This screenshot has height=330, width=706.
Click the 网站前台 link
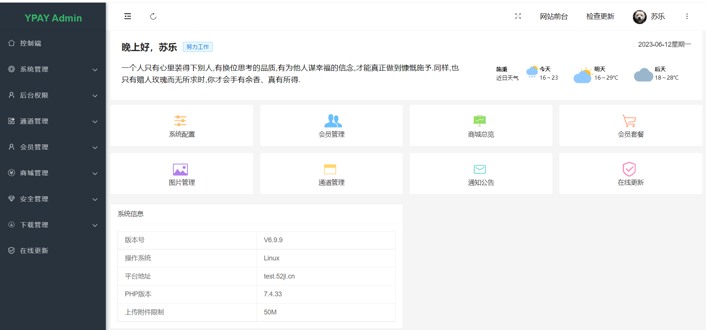click(x=554, y=16)
